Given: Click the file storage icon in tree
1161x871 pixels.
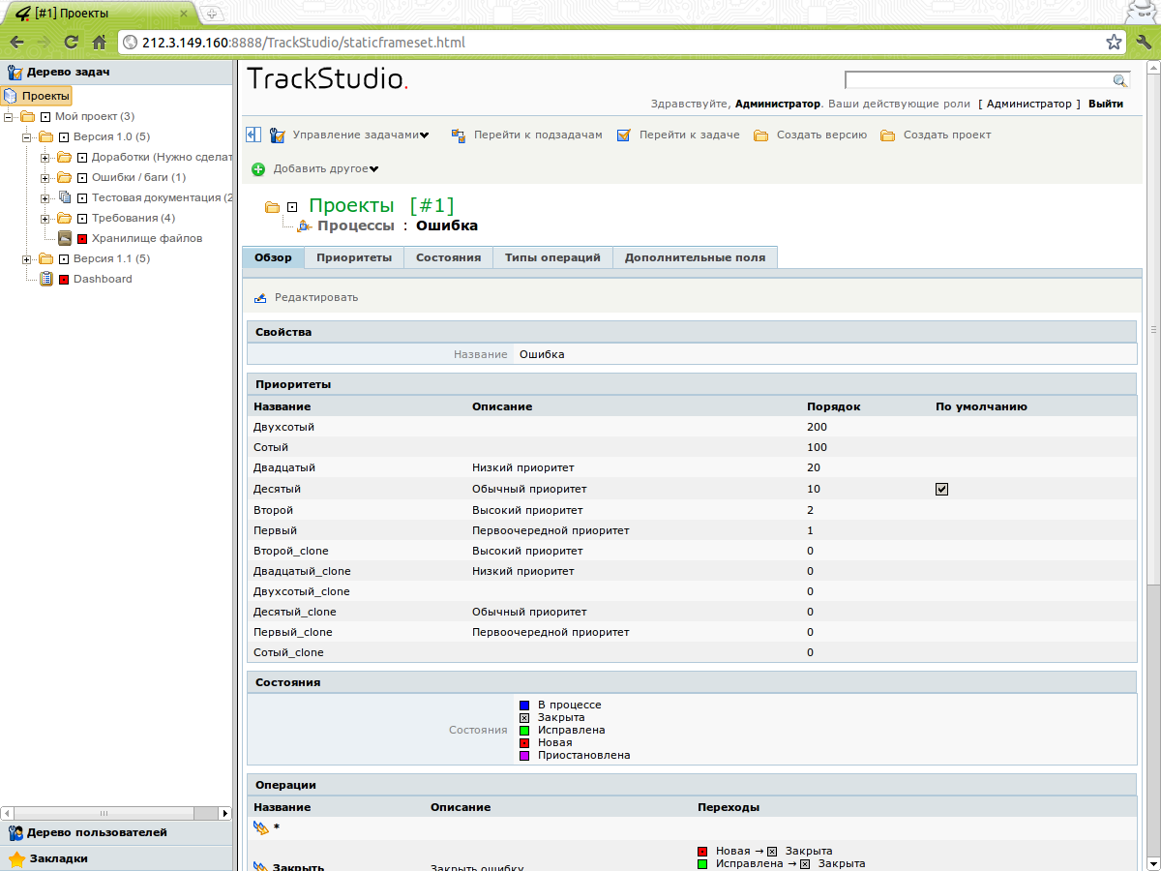Looking at the screenshot, I should pyautogui.click(x=64, y=238).
